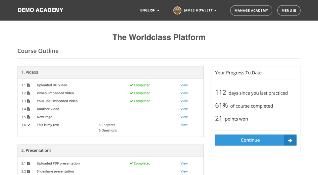Collapse the 1. Videos section header

(x=110, y=72)
